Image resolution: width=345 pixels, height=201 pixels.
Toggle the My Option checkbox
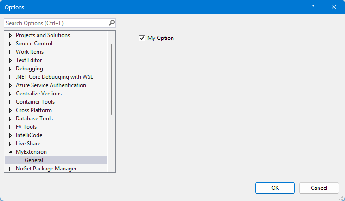[x=142, y=38]
